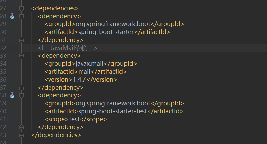The height and width of the screenshot is (144, 267).
Task: Click org.springframework.boot groupId on line 29
Action: pyautogui.click(x=113, y=24)
